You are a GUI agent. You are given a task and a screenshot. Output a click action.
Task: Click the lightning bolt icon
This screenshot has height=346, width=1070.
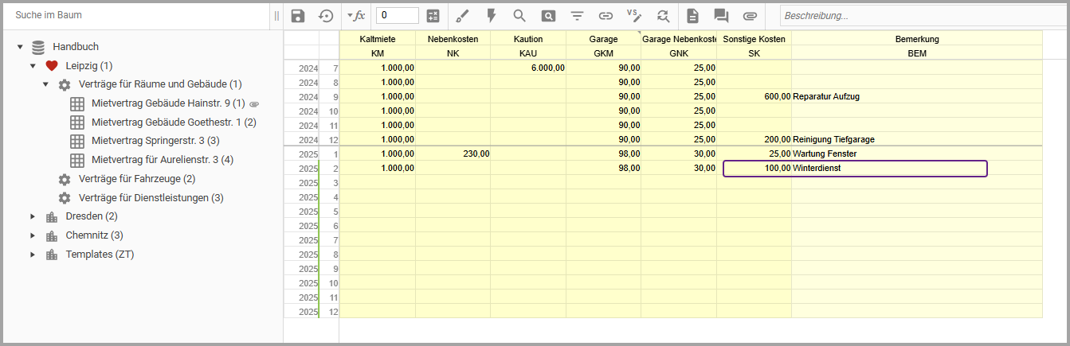pyautogui.click(x=491, y=15)
